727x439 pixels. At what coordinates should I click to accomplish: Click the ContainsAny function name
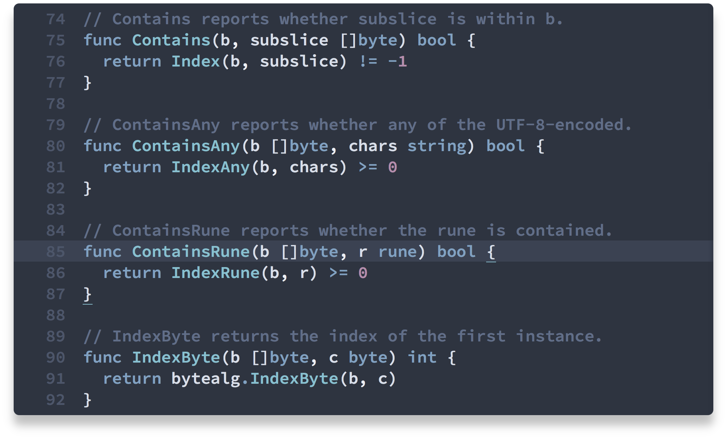coord(186,146)
